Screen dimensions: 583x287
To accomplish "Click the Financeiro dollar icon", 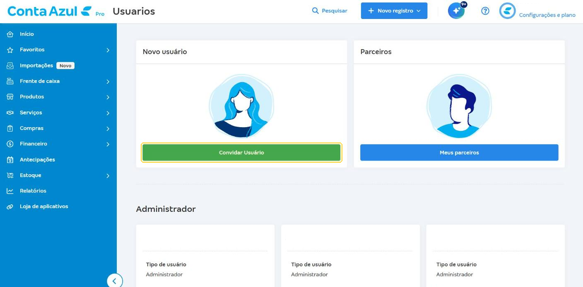I will (10, 144).
